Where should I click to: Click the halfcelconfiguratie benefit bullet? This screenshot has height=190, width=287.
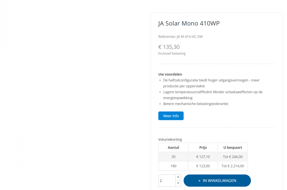pos(211,83)
